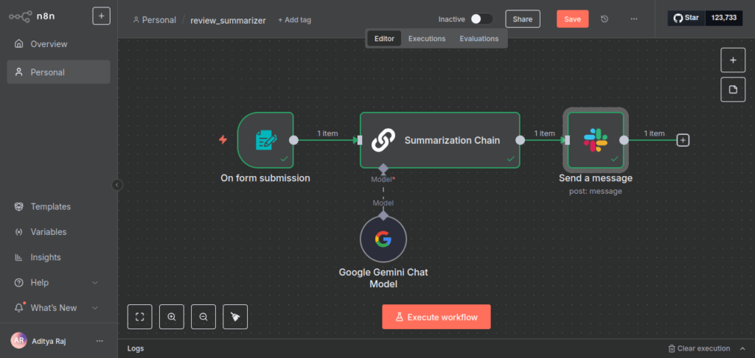
Task: Expand the Help menu chevron
Action: coord(94,283)
